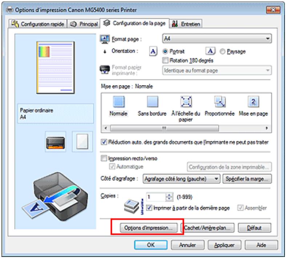Click the Copies number input field

point(156,197)
